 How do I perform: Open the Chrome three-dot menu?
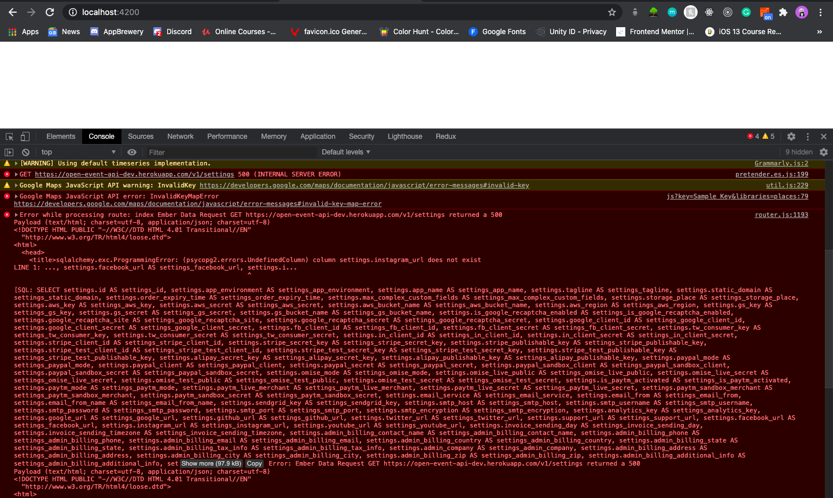(x=820, y=12)
